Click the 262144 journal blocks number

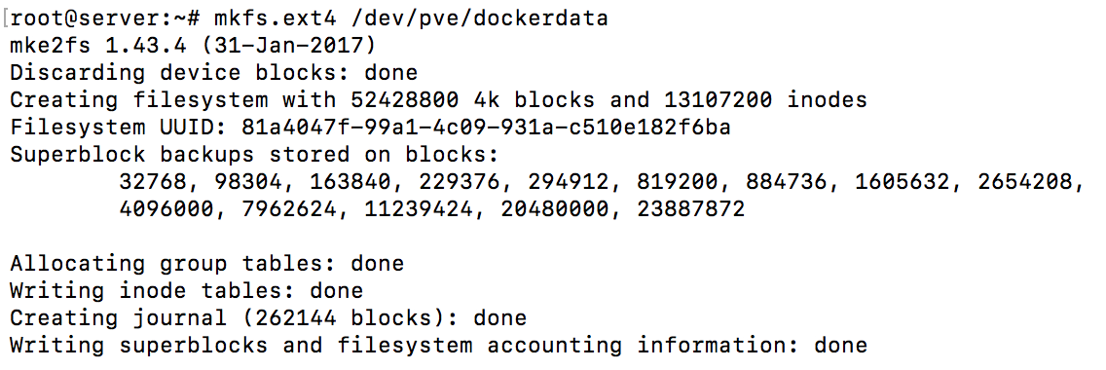296,317
